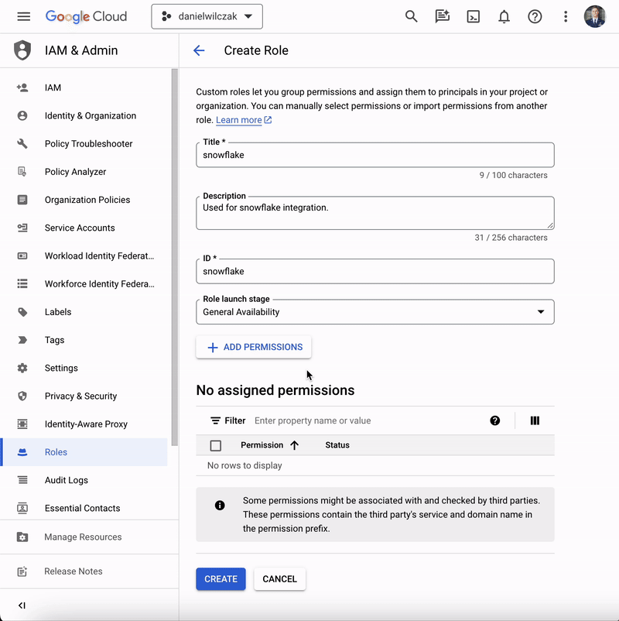This screenshot has height=621, width=619.
Task: Click the Audit Logs lines icon
Action: (22, 480)
